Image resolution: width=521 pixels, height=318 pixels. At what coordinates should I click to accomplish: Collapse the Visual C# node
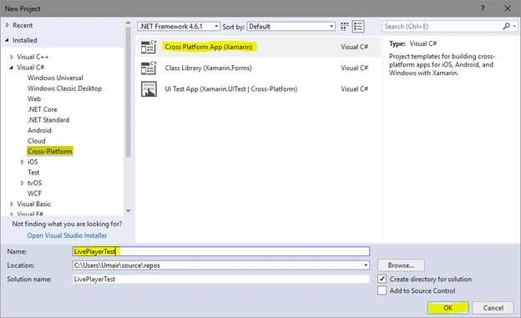[12, 68]
